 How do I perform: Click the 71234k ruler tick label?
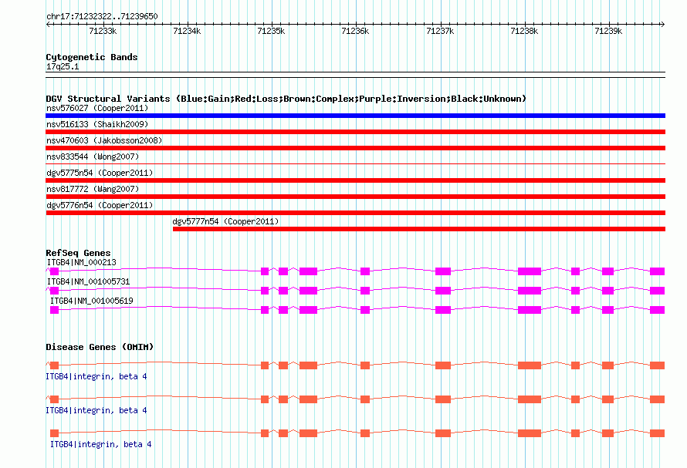187,31
